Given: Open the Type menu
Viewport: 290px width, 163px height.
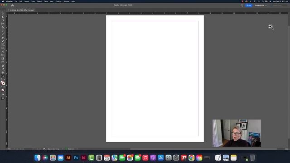Looking at the screenshot, I should 33,1.
